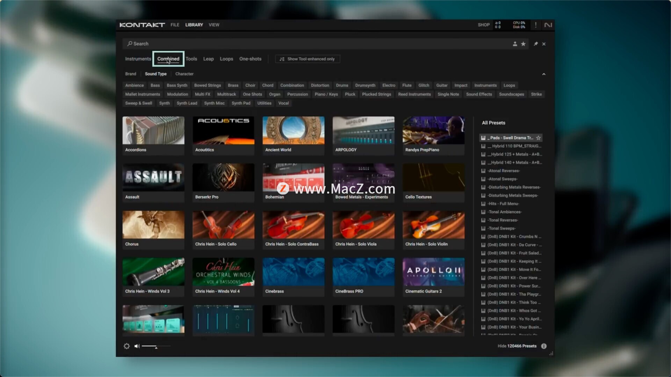Toggle the Synth Pad tag filter
This screenshot has width=671, height=377.
(x=241, y=103)
